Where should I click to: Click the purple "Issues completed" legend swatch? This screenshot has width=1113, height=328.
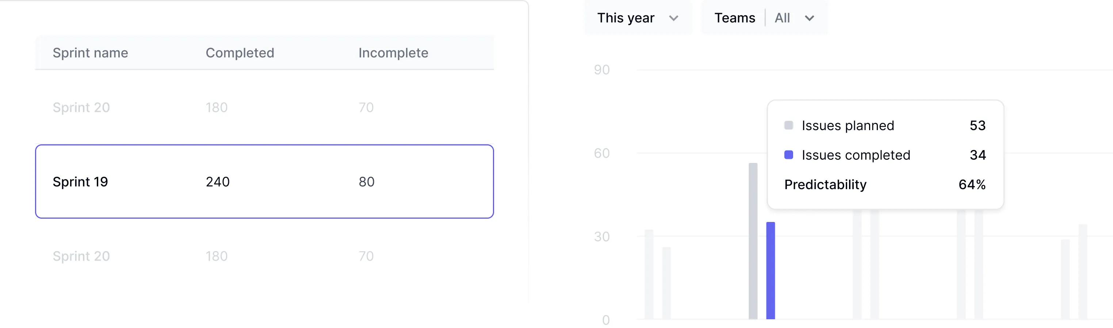tap(788, 155)
